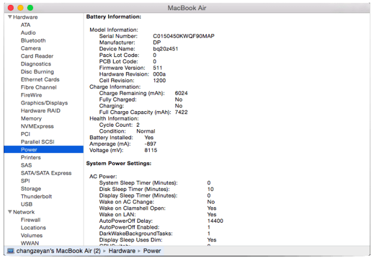Image resolution: width=374 pixels, height=260 pixels.
Task: Select Ethernet Cards entry
Action: [x=40, y=79]
